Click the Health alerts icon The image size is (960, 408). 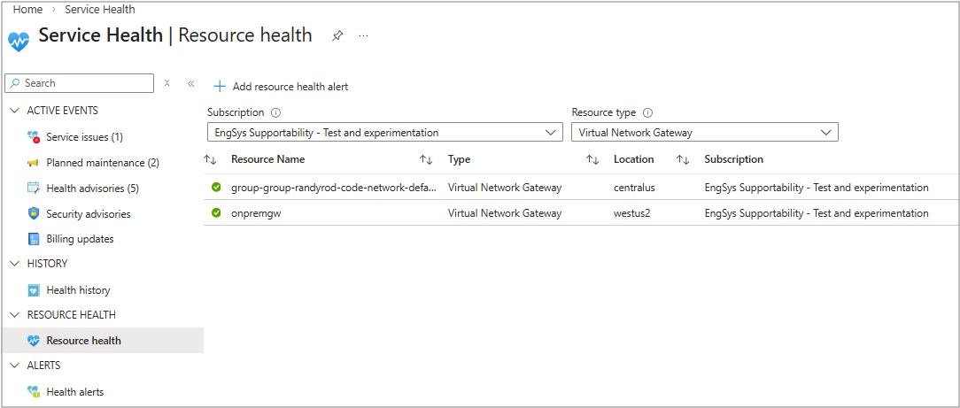[35, 391]
